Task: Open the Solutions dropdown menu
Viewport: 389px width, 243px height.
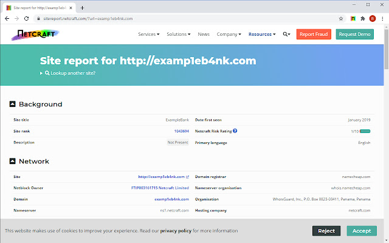Action: (x=178, y=34)
